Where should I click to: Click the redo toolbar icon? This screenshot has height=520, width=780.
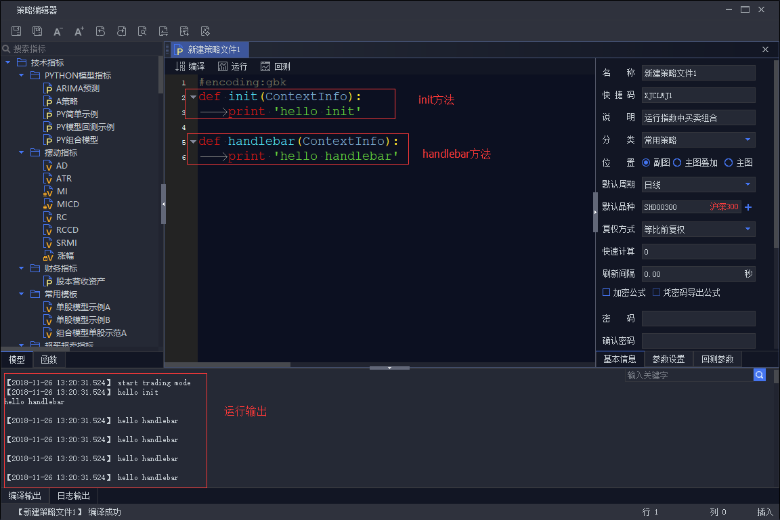(x=121, y=31)
